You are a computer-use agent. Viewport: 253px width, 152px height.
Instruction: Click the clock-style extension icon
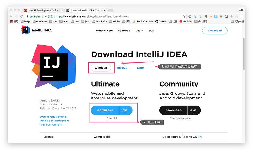190,16
